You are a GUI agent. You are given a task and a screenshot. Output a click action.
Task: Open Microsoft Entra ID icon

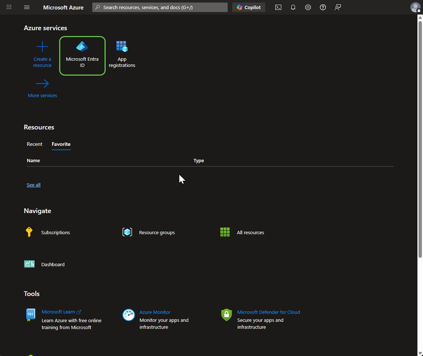pyautogui.click(x=82, y=47)
